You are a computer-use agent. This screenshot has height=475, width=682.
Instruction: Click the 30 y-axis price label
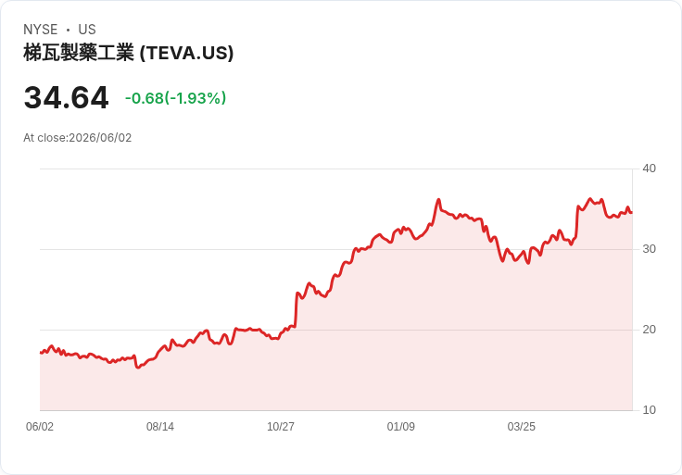(649, 249)
